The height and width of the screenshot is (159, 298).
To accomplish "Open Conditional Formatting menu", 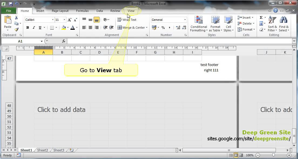I will (x=199, y=24).
